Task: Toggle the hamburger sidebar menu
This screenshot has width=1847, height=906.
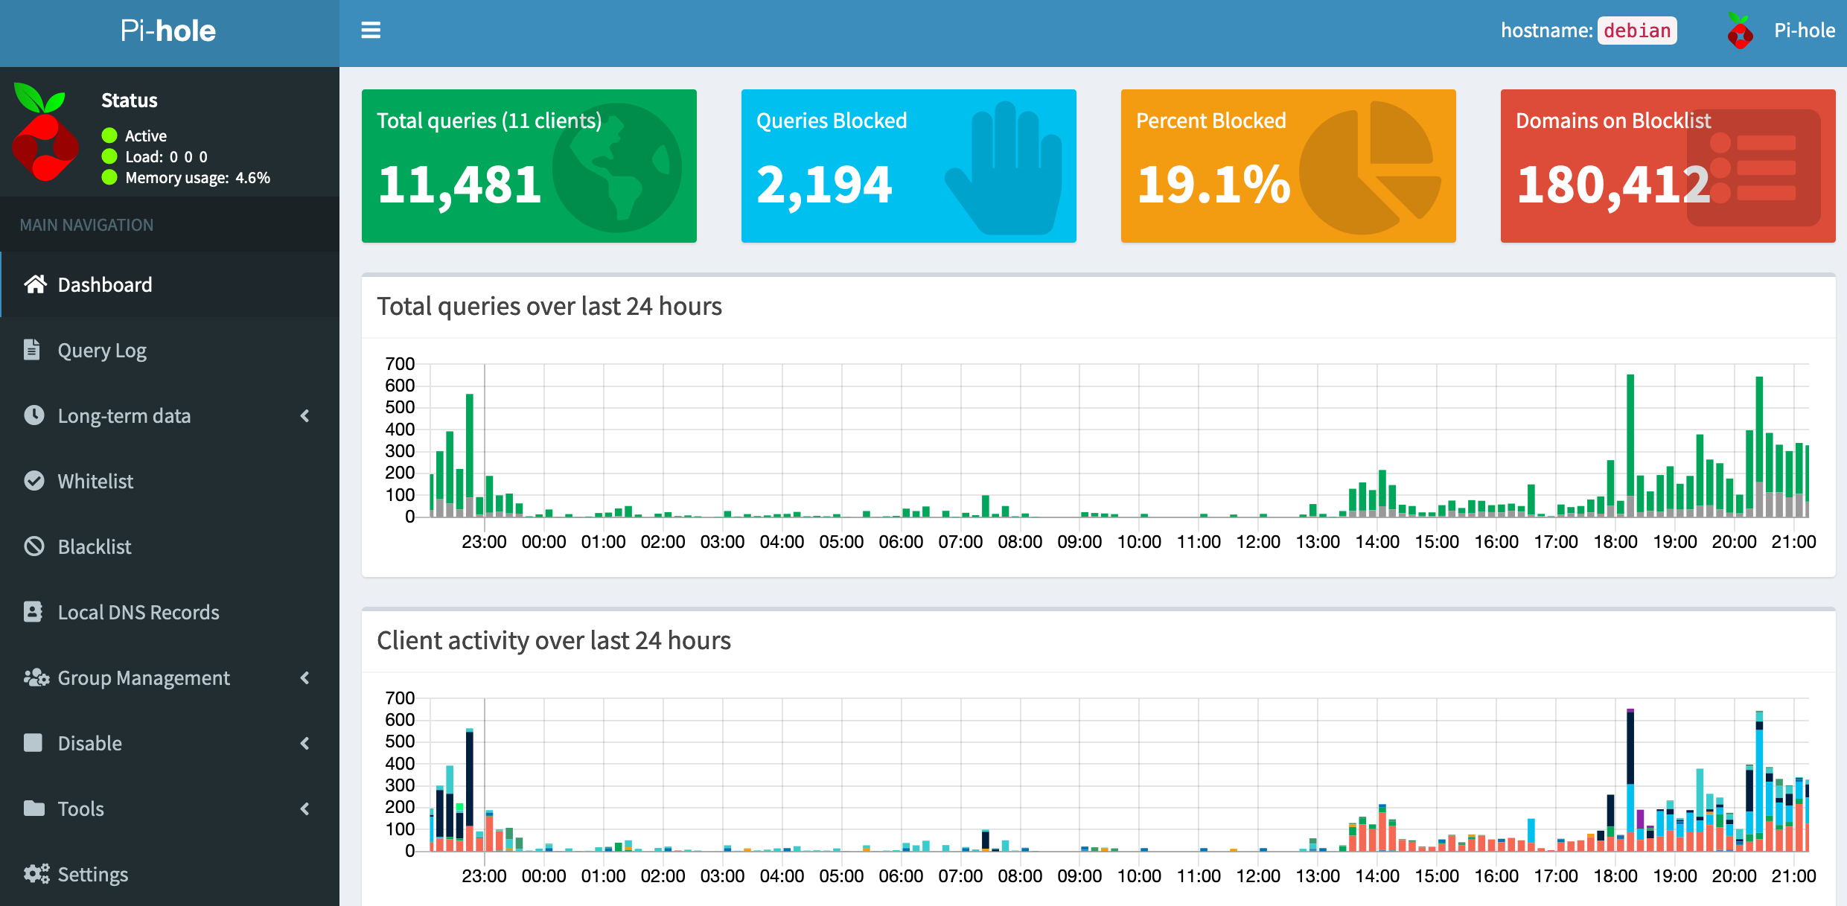Action: (x=370, y=31)
